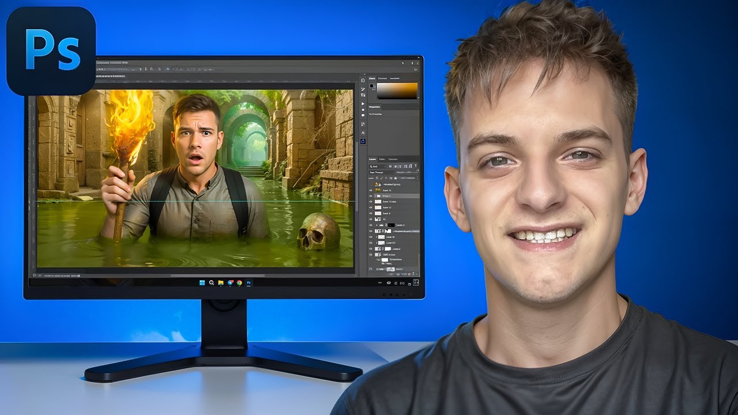Select the Layer 31 name
738x415 pixels.
(387, 190)
